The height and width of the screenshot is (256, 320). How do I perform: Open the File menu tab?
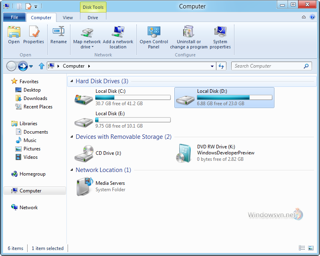click(x=14, y=17)
